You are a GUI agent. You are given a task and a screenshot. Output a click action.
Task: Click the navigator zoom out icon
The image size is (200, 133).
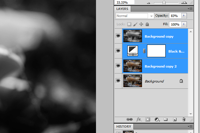coord(148,3)
